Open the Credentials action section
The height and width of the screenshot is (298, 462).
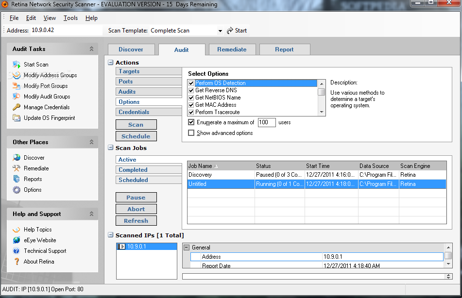[149, 112]
